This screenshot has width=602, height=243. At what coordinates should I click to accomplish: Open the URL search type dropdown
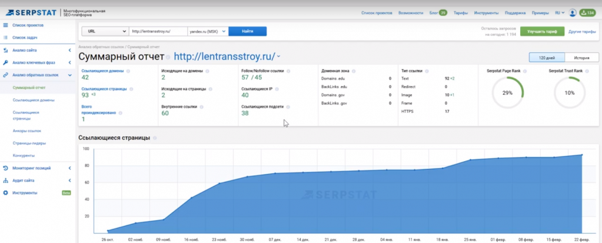105,32
